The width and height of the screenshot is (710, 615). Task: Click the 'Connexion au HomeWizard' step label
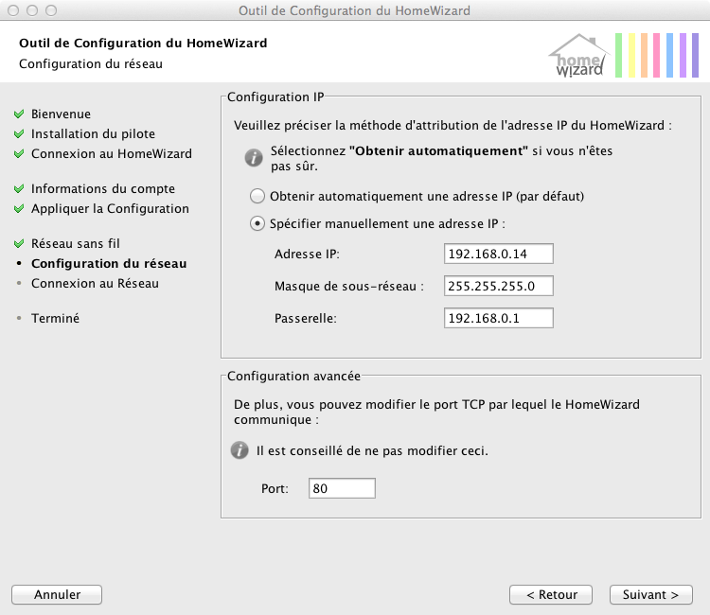(x=112, y=154)
